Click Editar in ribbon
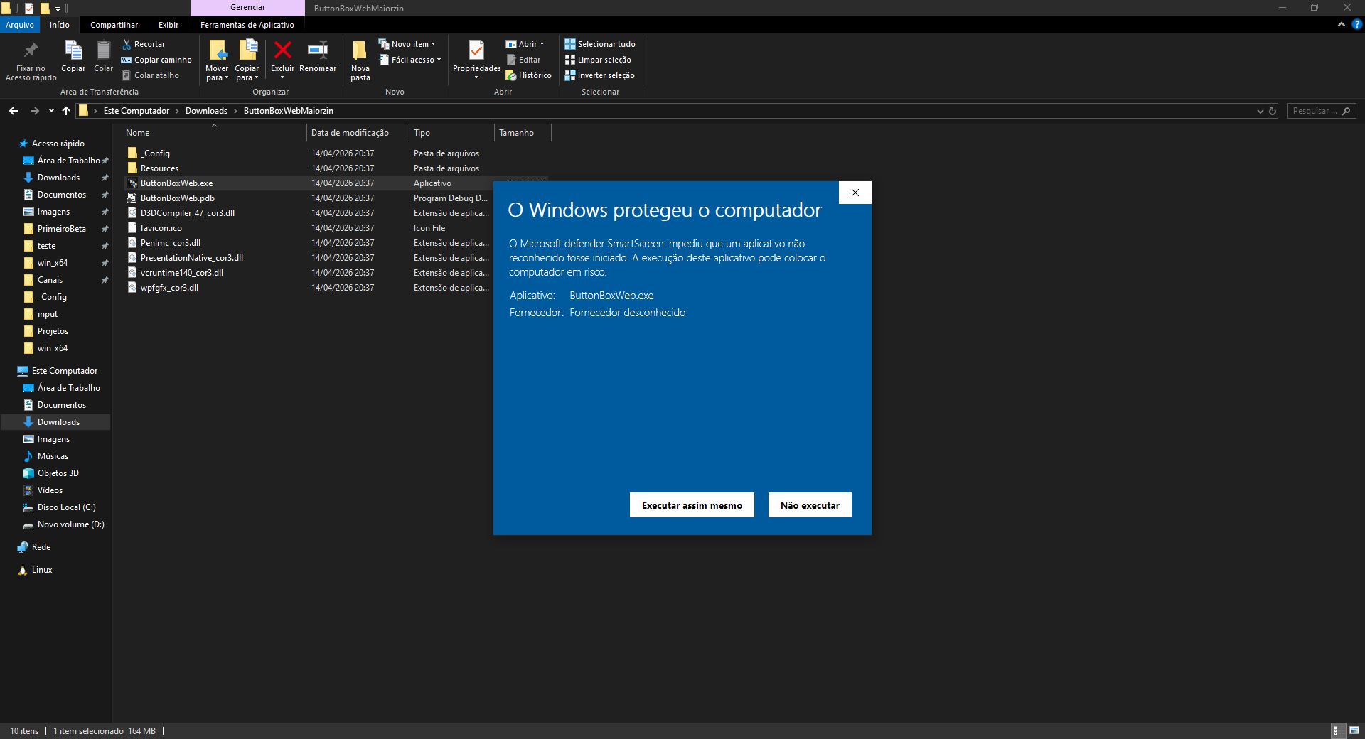 coord(523,60)
